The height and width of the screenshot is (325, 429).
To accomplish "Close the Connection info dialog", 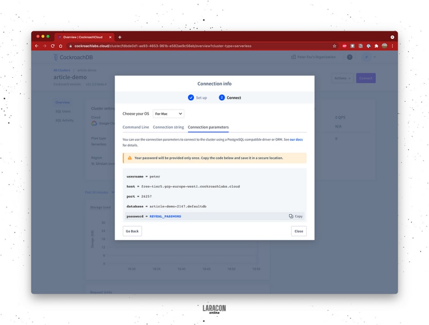I will coord(299,231).
